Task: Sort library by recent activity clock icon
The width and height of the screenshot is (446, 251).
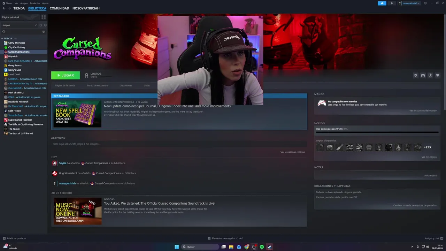Action: pos(41,25)
